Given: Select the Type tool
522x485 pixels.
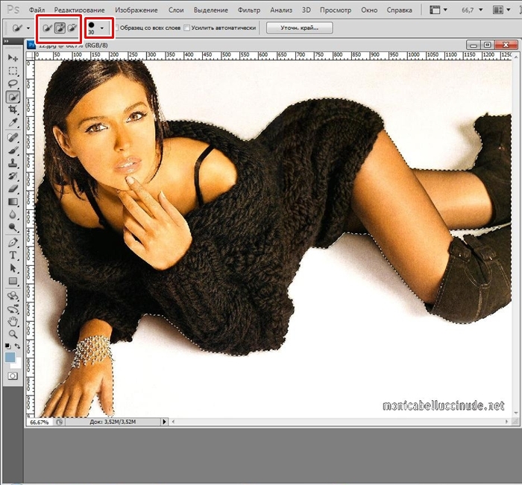Looking at the screenshot, I should pos(13,255).
